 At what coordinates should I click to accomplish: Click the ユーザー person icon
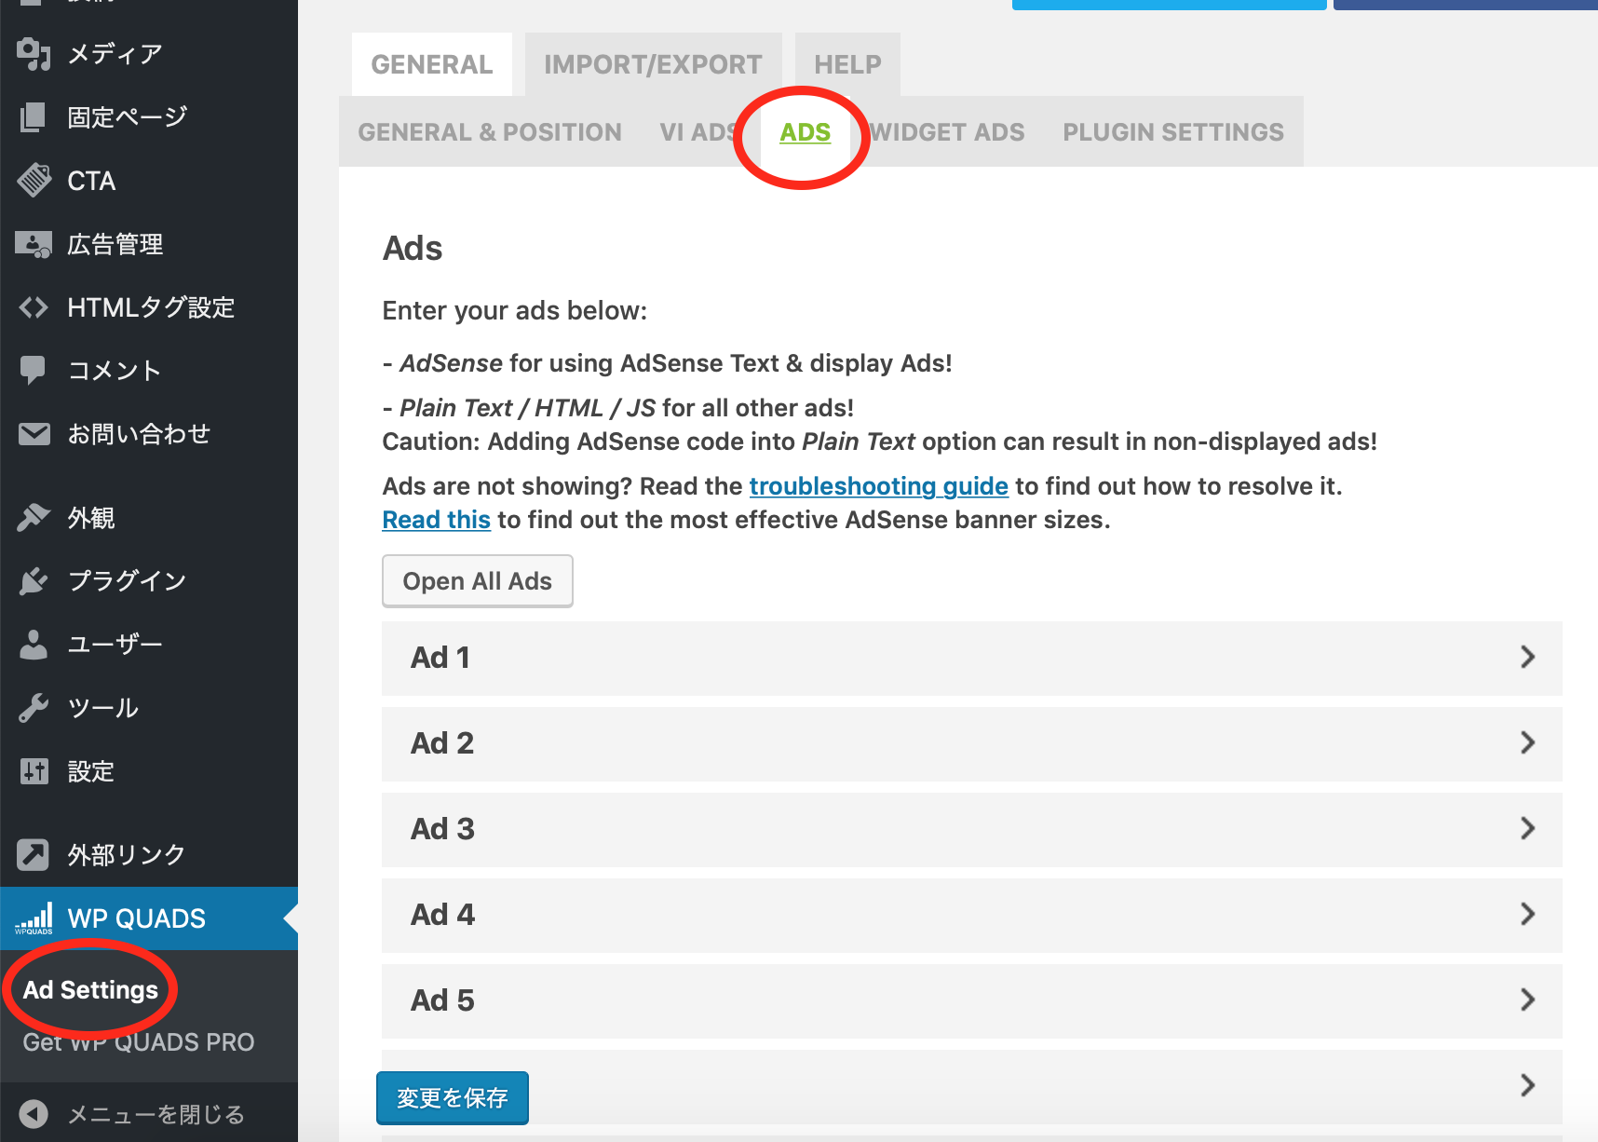[34, 644]
